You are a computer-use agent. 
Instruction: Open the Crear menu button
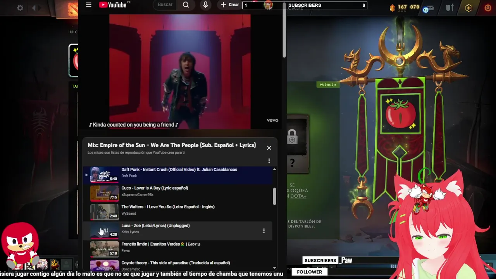coord(229,5)
